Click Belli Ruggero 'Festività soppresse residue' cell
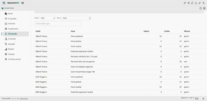Screen dimensions: 207x101 click(x=82, y=92)
